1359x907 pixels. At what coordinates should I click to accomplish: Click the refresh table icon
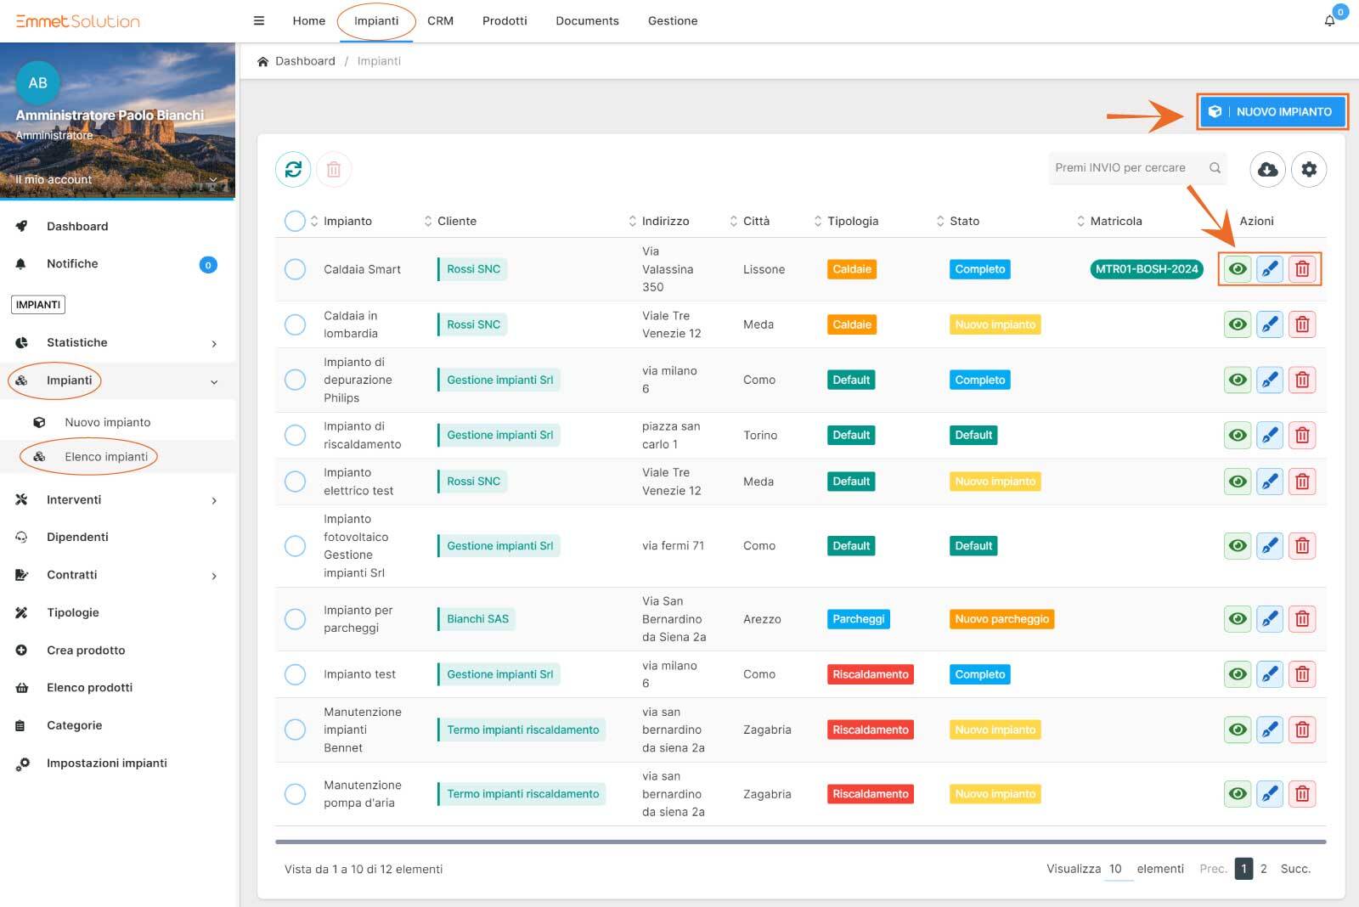pyautogui.click(x=293, y=169)
